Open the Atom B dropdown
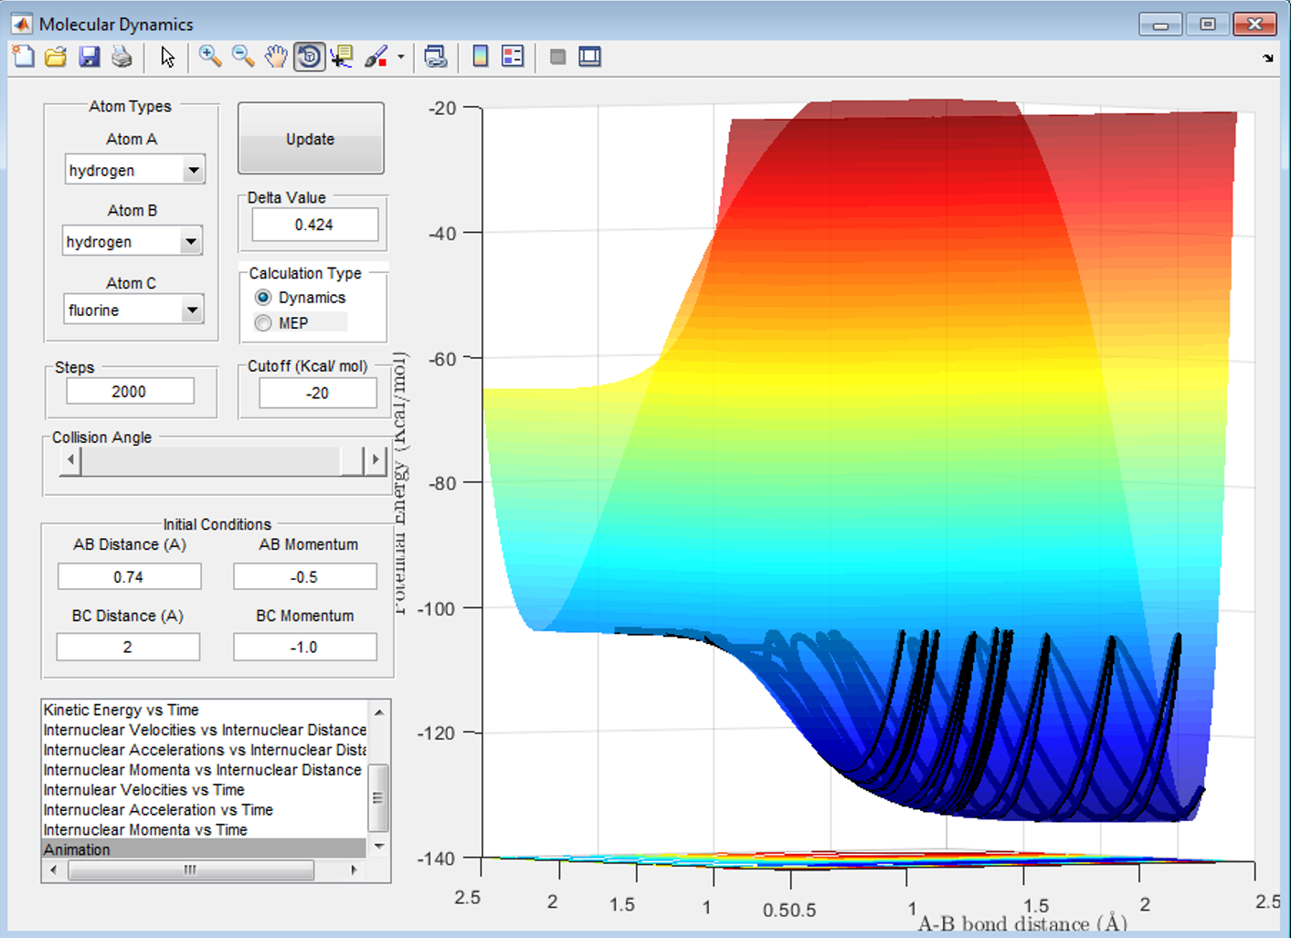The height and width of the screenshot is (938, 1291). coord(190,242)
